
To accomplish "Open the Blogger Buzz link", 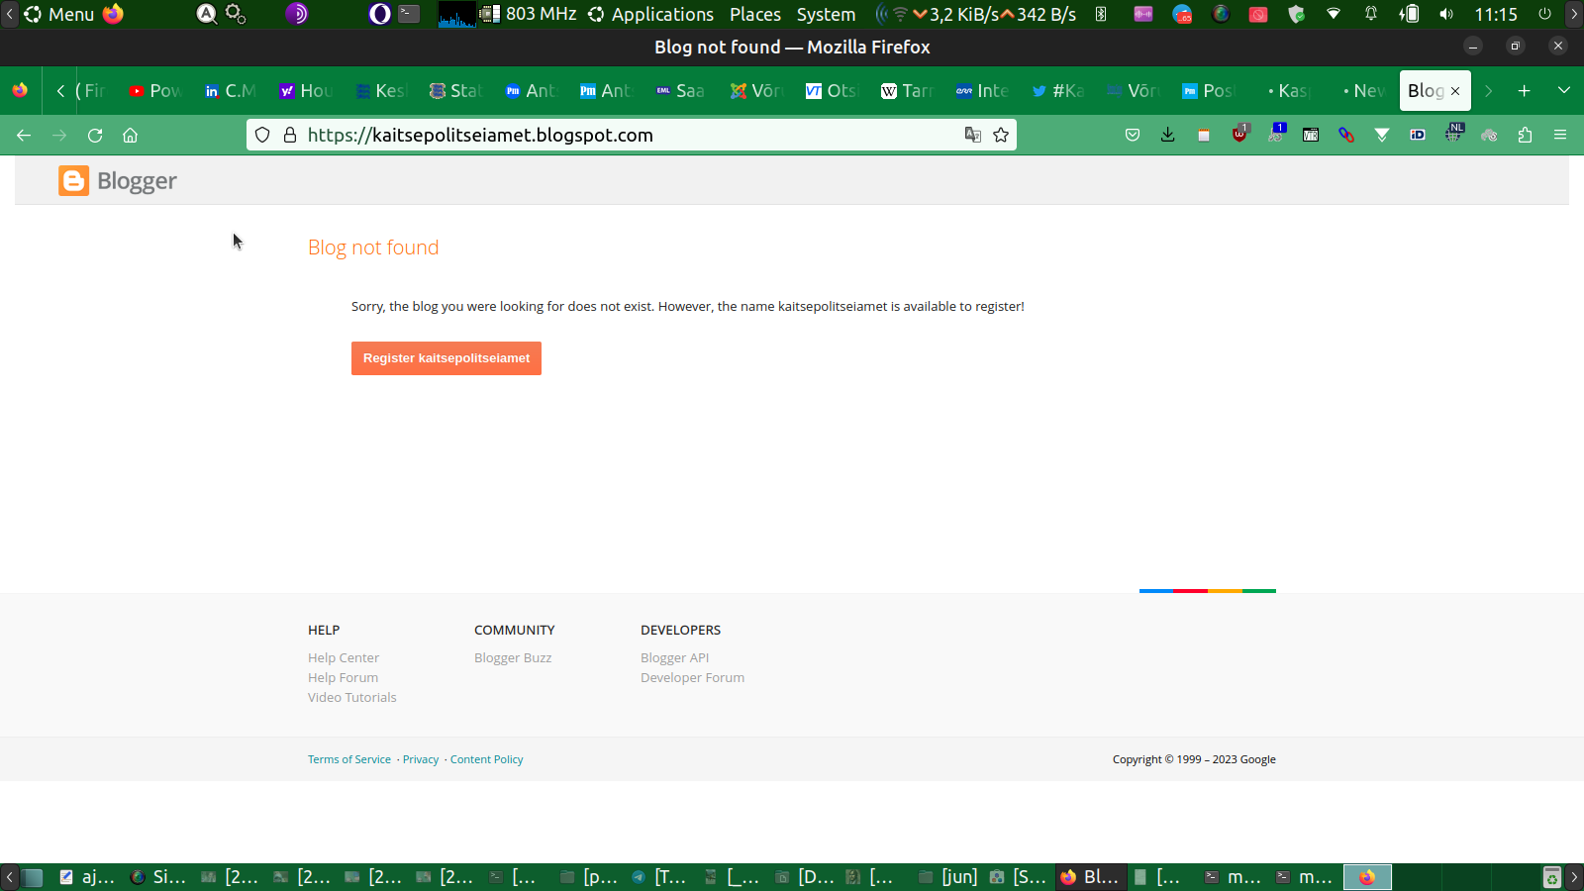I will coord(513,657).
